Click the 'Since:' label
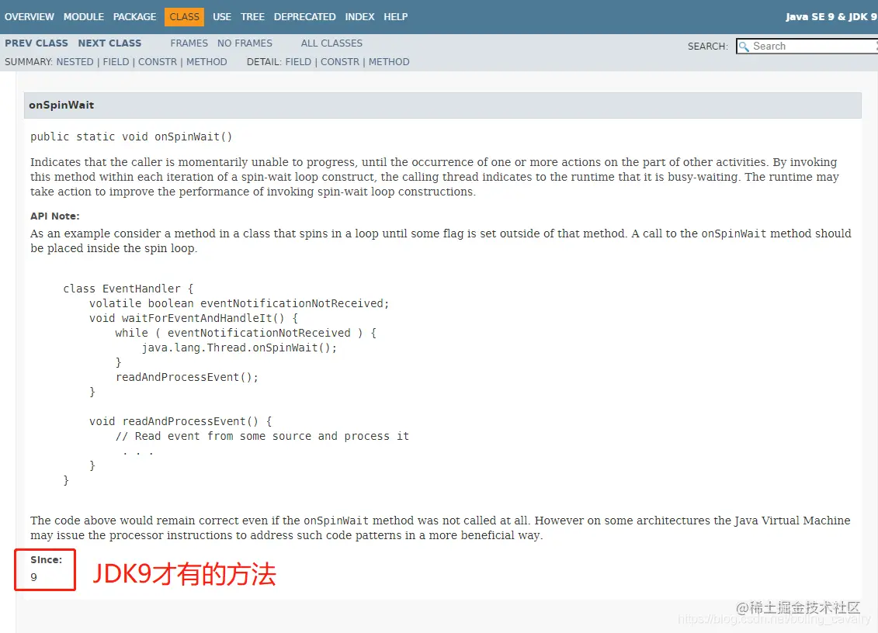 46,559
